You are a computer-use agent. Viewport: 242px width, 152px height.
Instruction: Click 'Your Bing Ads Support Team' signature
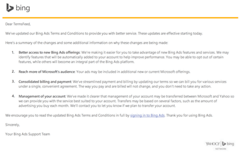(x=28, y=134)
